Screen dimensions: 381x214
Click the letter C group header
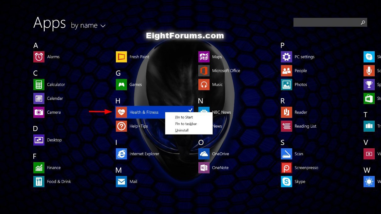coord(36,73)
